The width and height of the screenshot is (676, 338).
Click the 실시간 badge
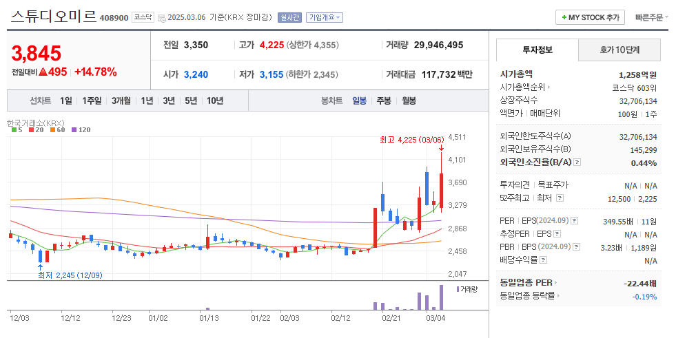(289, 18)
